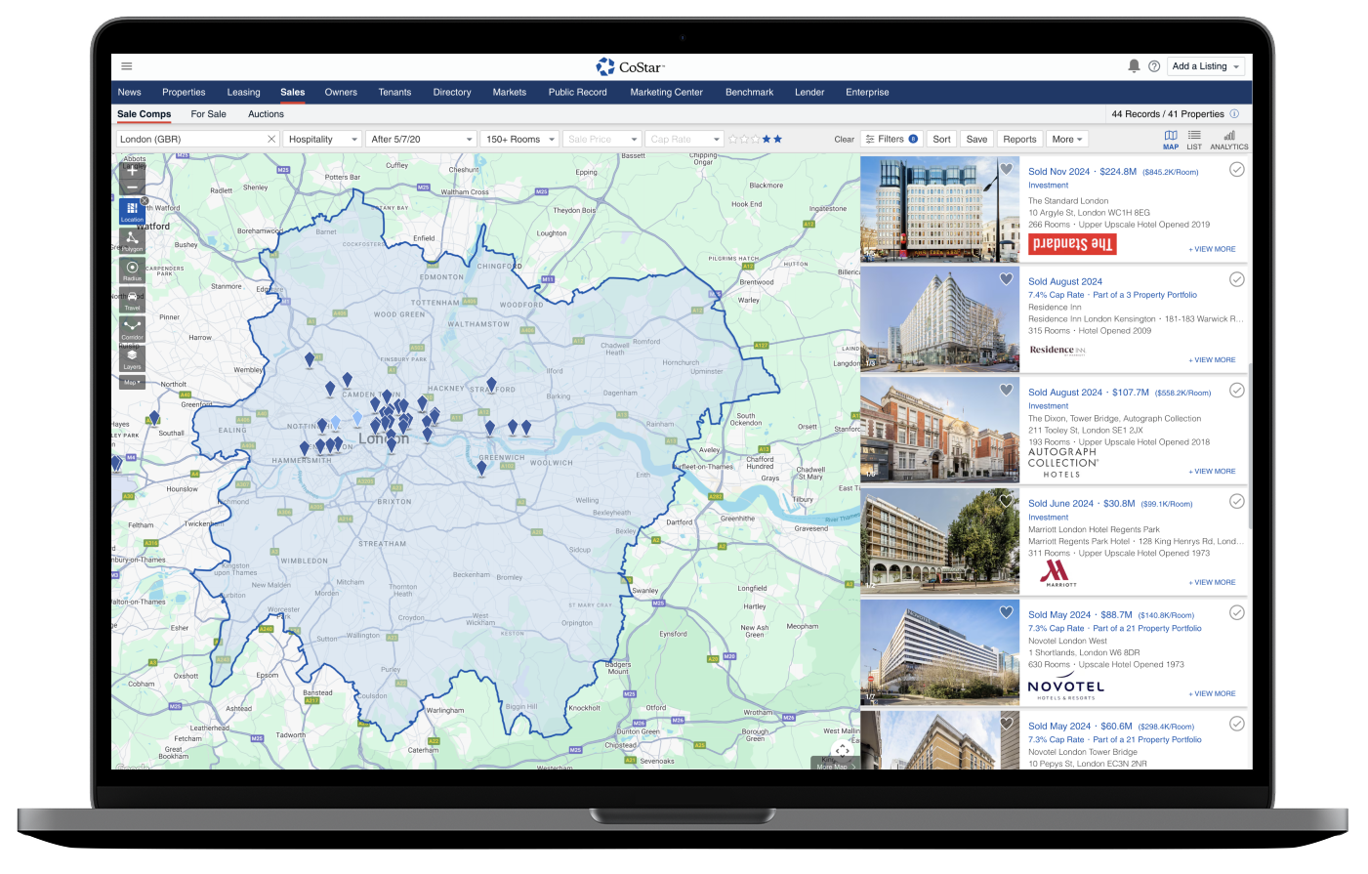Set star rating to first star
1368x874 pixels.
click(x=732, y=140)
